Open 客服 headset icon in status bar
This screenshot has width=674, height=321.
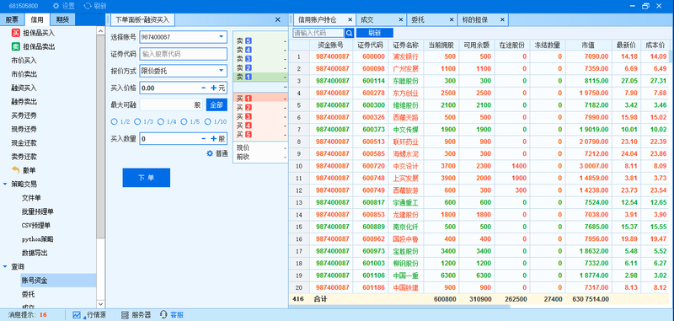pos(163,315)
